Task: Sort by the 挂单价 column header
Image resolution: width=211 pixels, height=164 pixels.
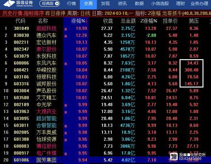Action: [170, 21]
